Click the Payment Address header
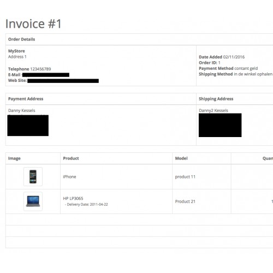The image size is (273, 273). pyautogui.click(x=26, y=99)
